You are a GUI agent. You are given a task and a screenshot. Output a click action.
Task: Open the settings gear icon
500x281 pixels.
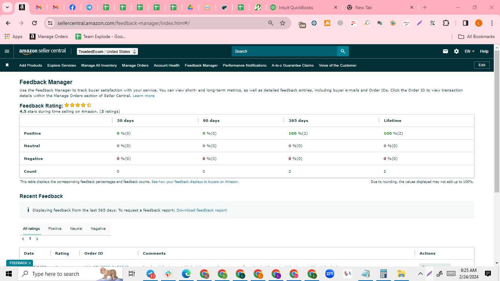pyautogui.click(x=456, y=51)
